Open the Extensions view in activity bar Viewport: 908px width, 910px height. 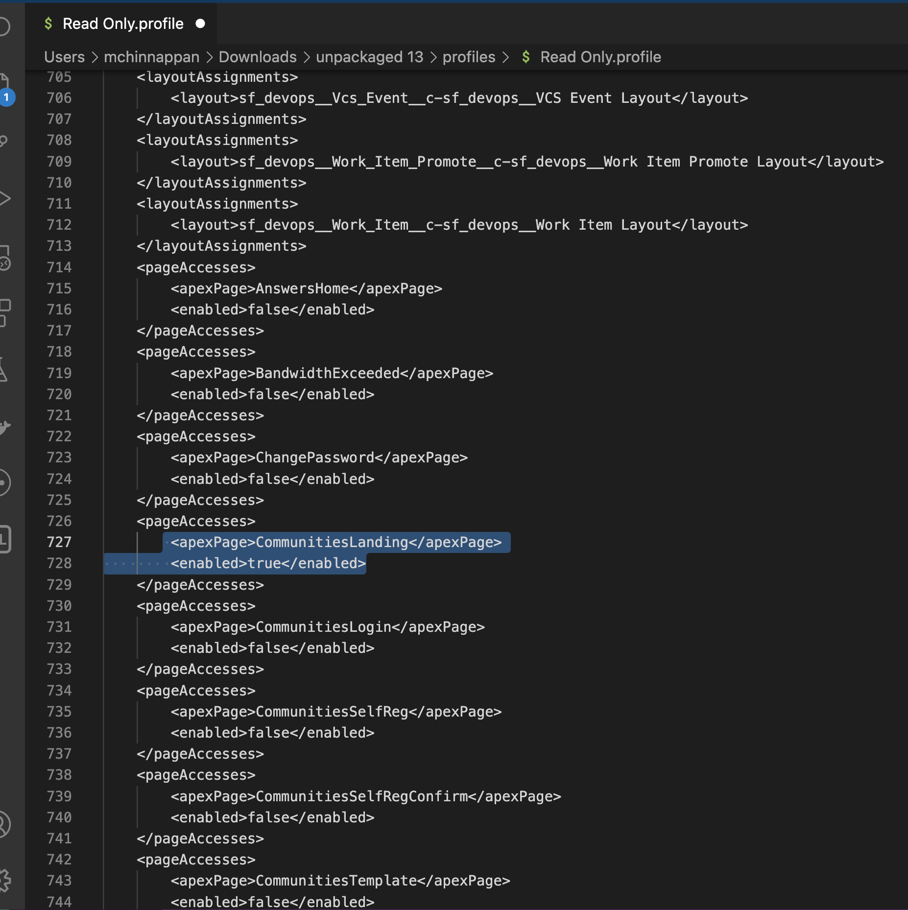point(5,312)
